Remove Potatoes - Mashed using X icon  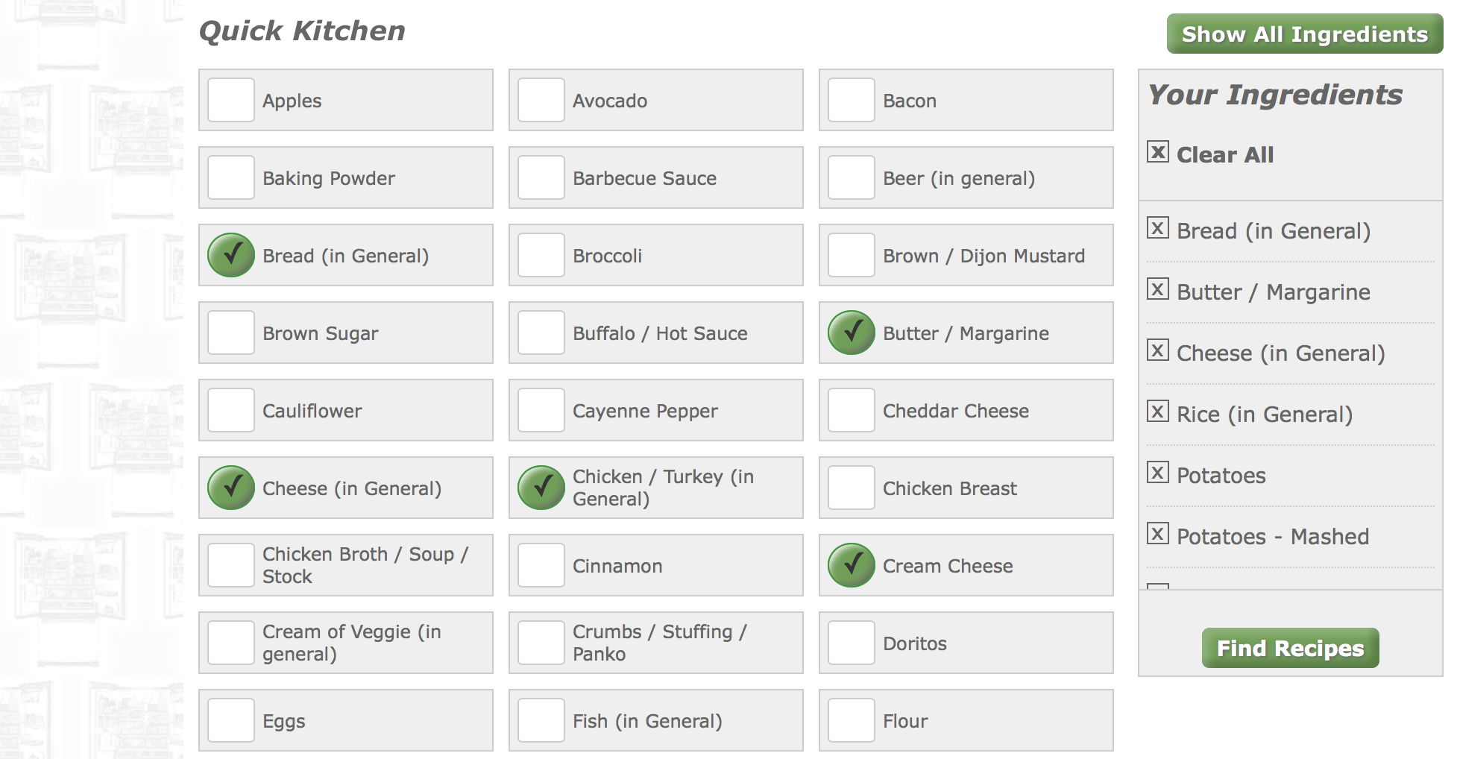[x=1157, y=534]
